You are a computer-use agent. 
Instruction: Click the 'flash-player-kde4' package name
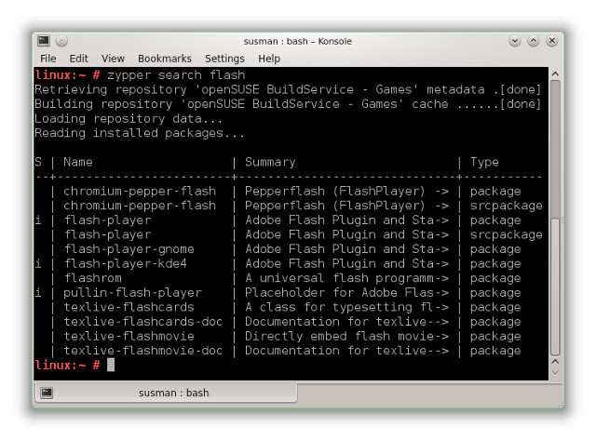[126, 263]
